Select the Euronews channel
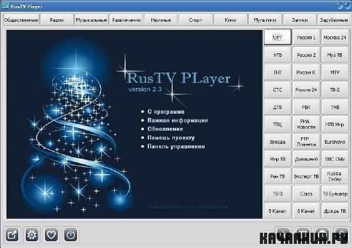The width and height of the screenshot is (352, 248). 335,142
